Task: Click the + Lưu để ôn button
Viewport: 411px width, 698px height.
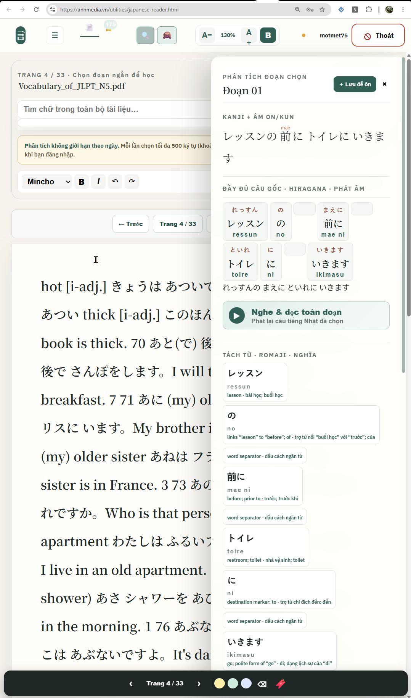Action: [x=355, y=84]
